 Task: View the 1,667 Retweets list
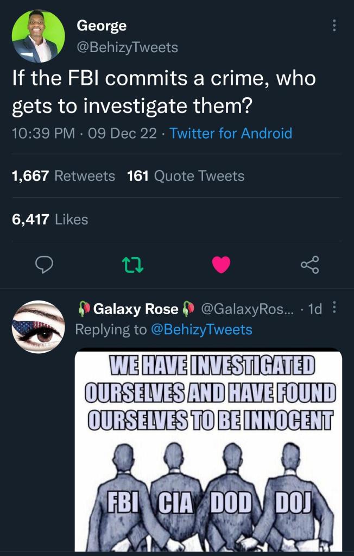coord(63,176)
